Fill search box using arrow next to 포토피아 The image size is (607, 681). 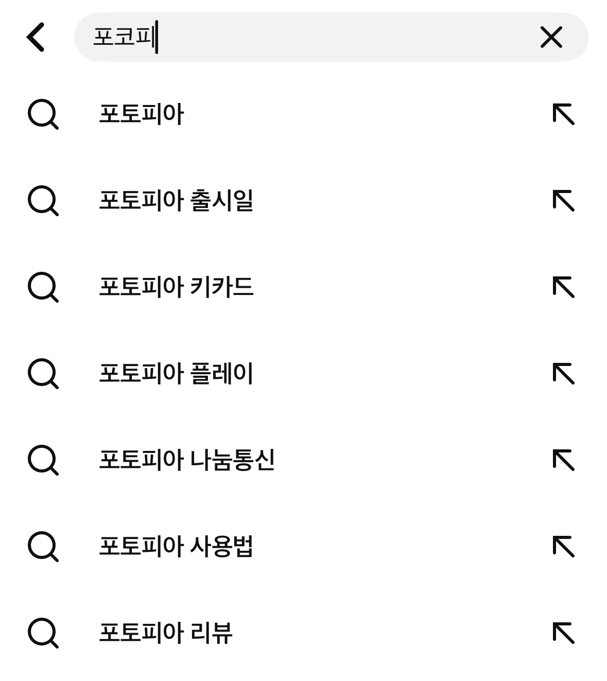(x=563, y=114)
